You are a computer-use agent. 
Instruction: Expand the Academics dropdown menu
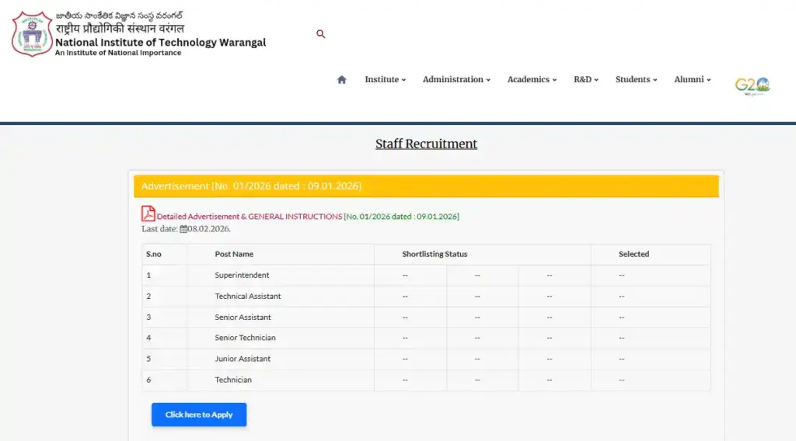532,79
